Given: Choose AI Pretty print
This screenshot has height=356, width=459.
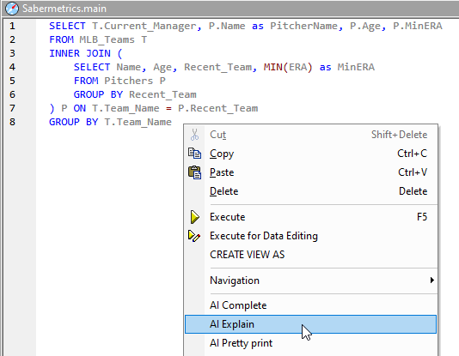Looking at the screenshot, I should pos(310,343).
